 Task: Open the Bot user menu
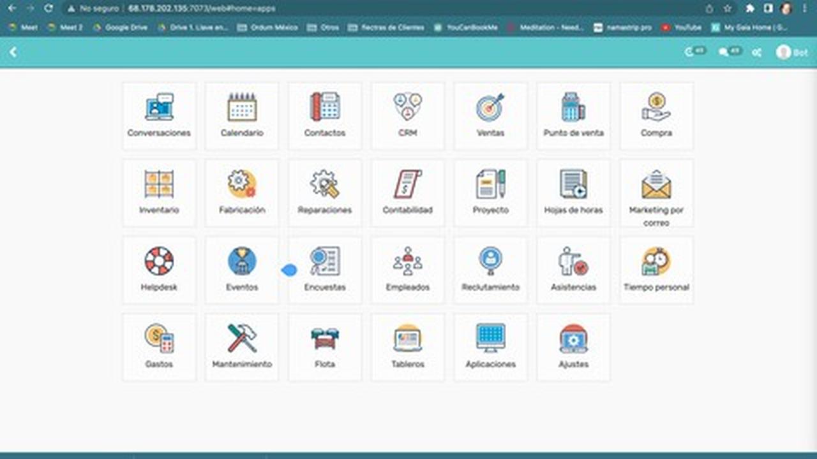(791, 52)
